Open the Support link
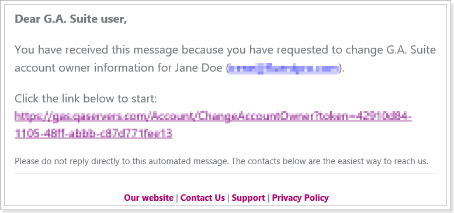This screenshot has width=454, height=213. (x=248, y=198)
